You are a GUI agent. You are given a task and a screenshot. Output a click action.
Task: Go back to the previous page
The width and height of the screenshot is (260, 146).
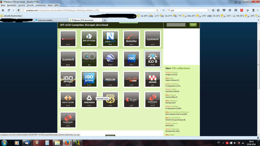click(18, 10)
